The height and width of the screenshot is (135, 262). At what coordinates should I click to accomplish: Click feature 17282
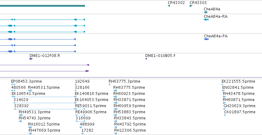83,133
